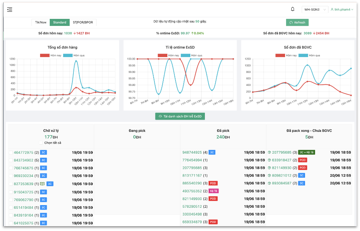Screen dimensions: 360x231
Task: Select the checkbox for order 915043725
Action: click(x=11, y=192)
